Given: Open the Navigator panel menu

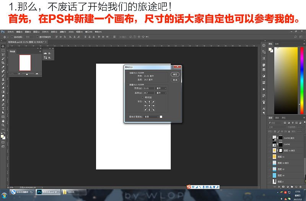Looking at the screenshot, I should tap(40, 52).
